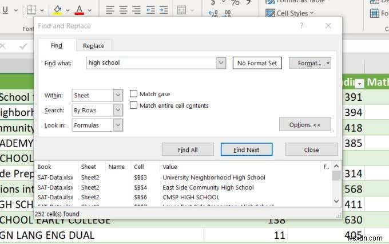Collapse options with Options << button
Screen dimensions: 389x244
[305, 124]
